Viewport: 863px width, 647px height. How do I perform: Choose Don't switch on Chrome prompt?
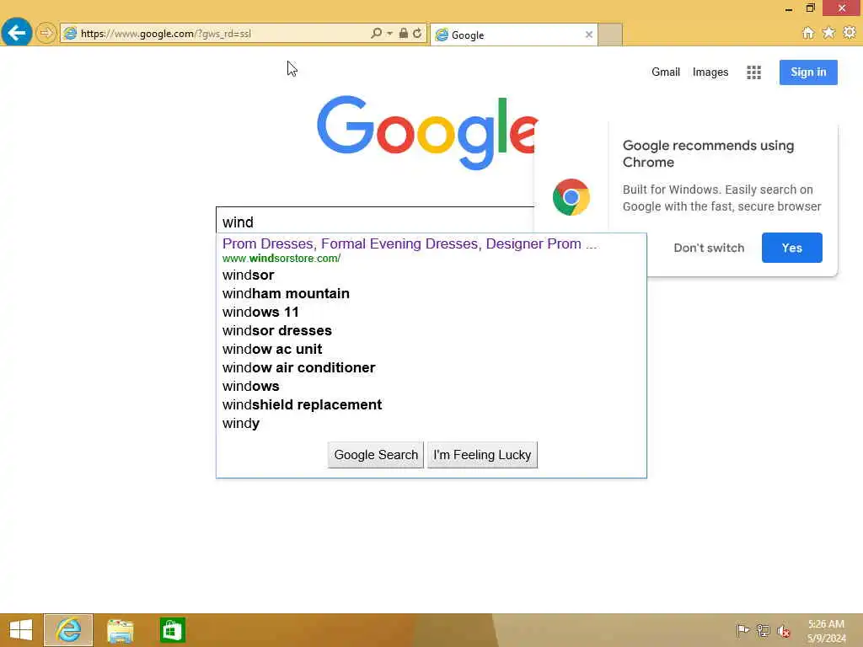[708, 248]
